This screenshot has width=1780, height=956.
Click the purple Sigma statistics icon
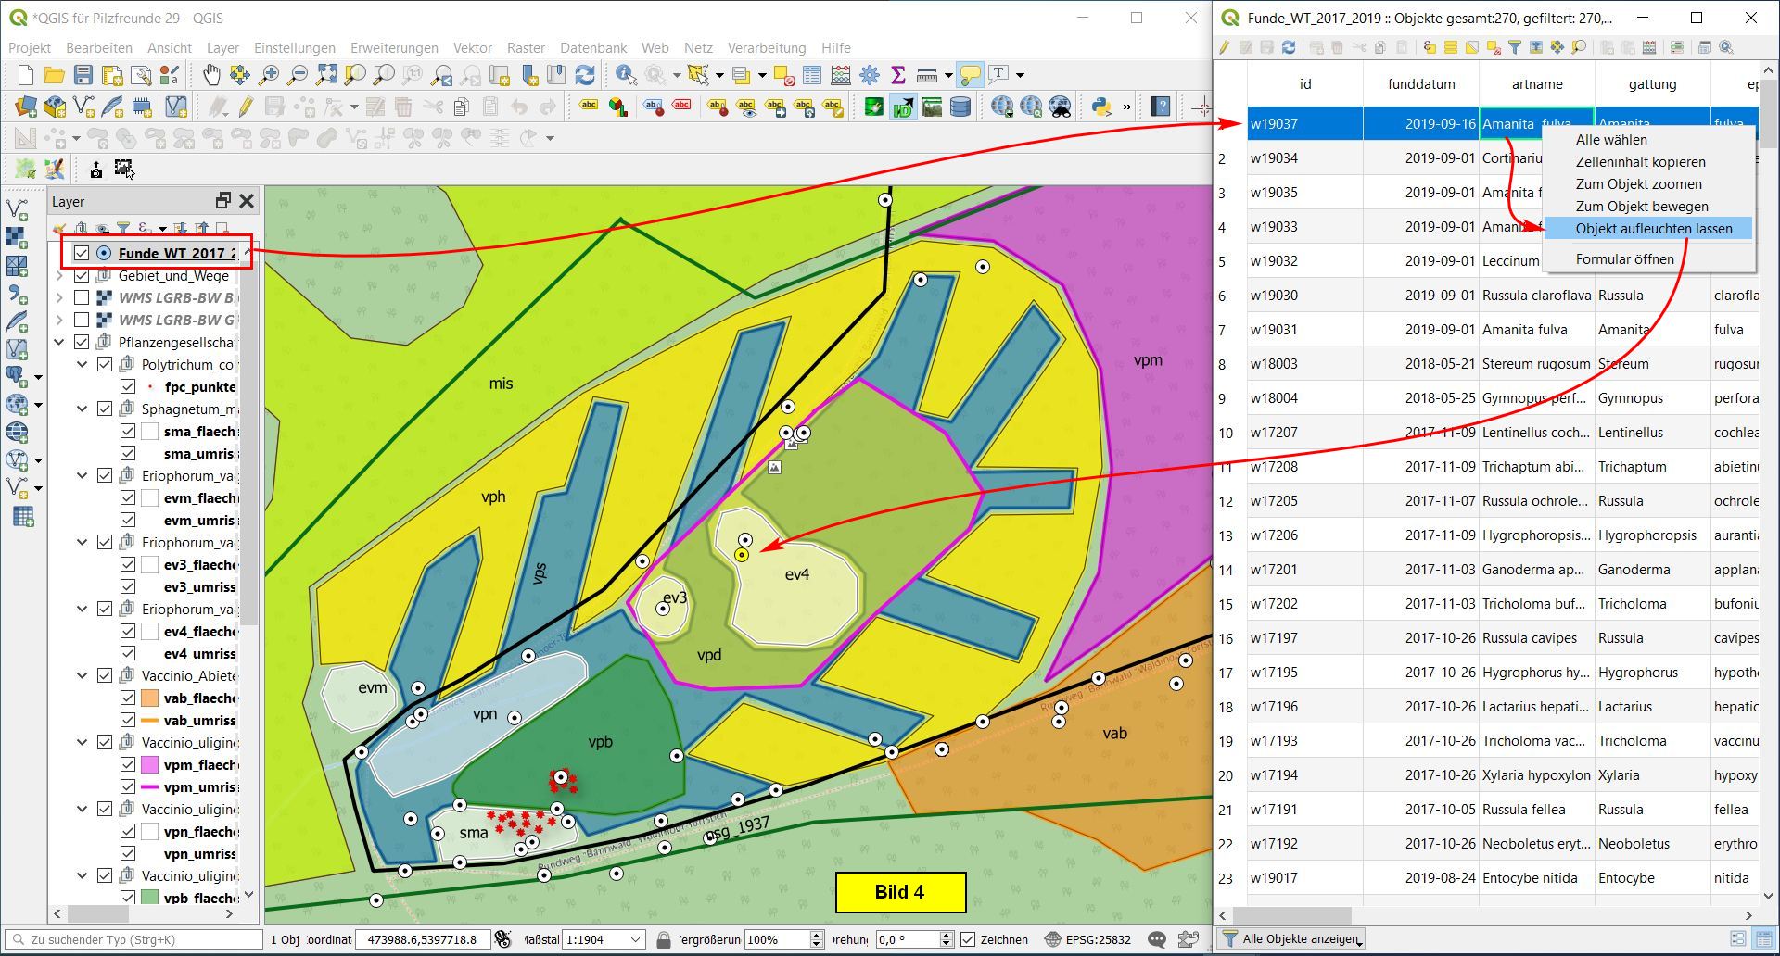pyautogui.click(x=897, y=75)
